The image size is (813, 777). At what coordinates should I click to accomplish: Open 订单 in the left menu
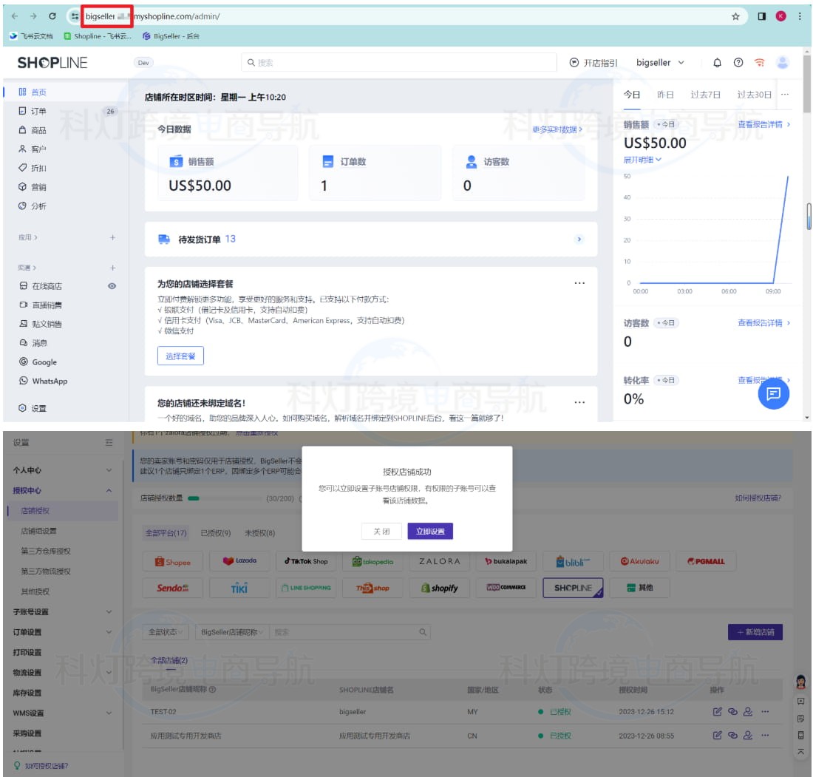point(38,112)
